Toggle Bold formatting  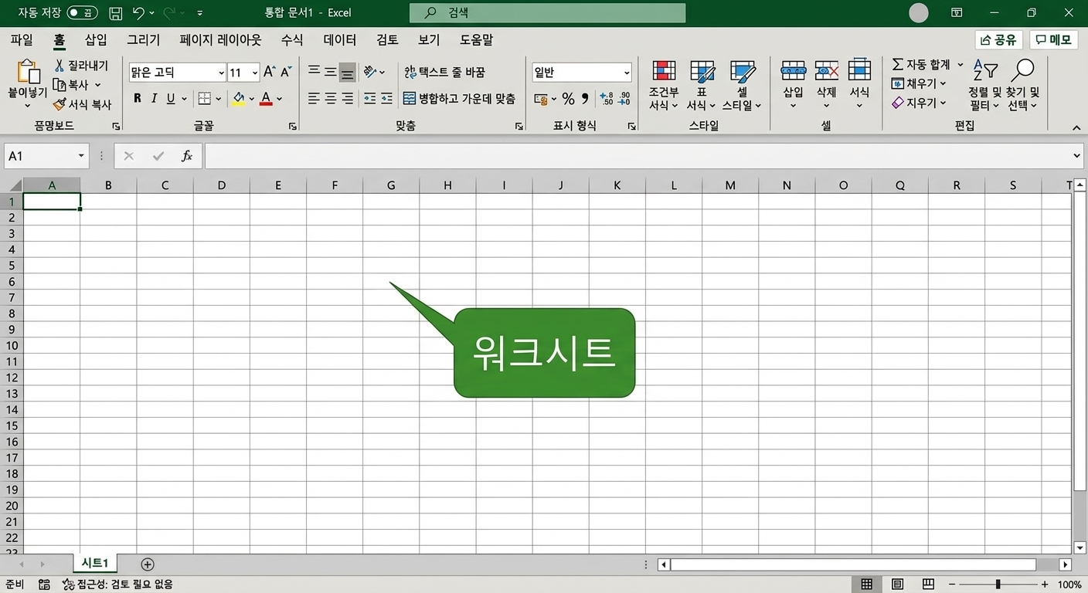pos(138,99)
